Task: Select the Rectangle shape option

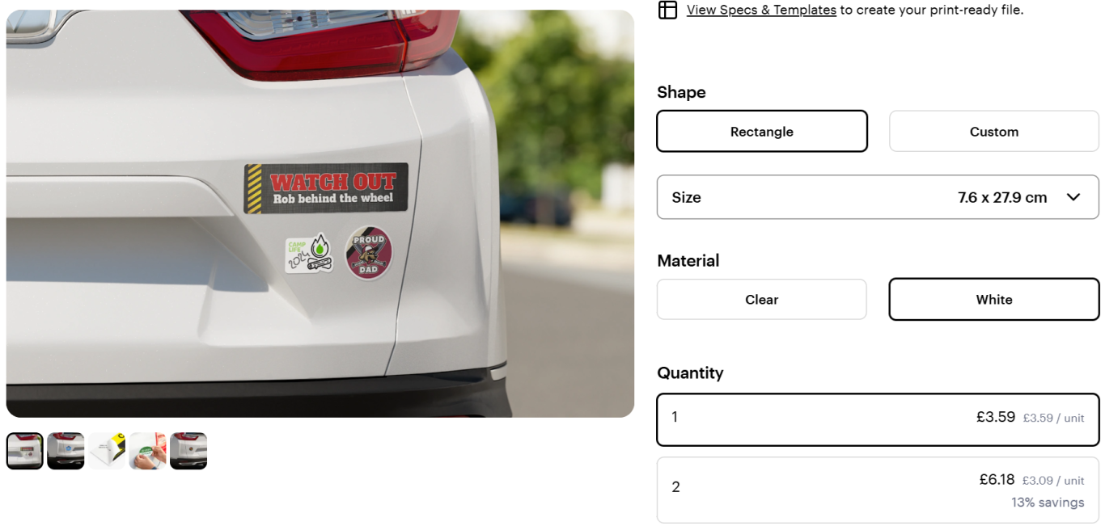Action: (x=762, y=131)
